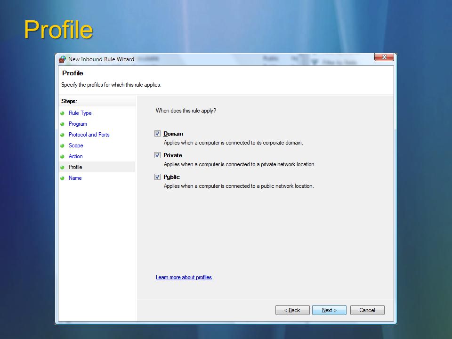
Task: Go to the Name step
Action: coord(75,178)
